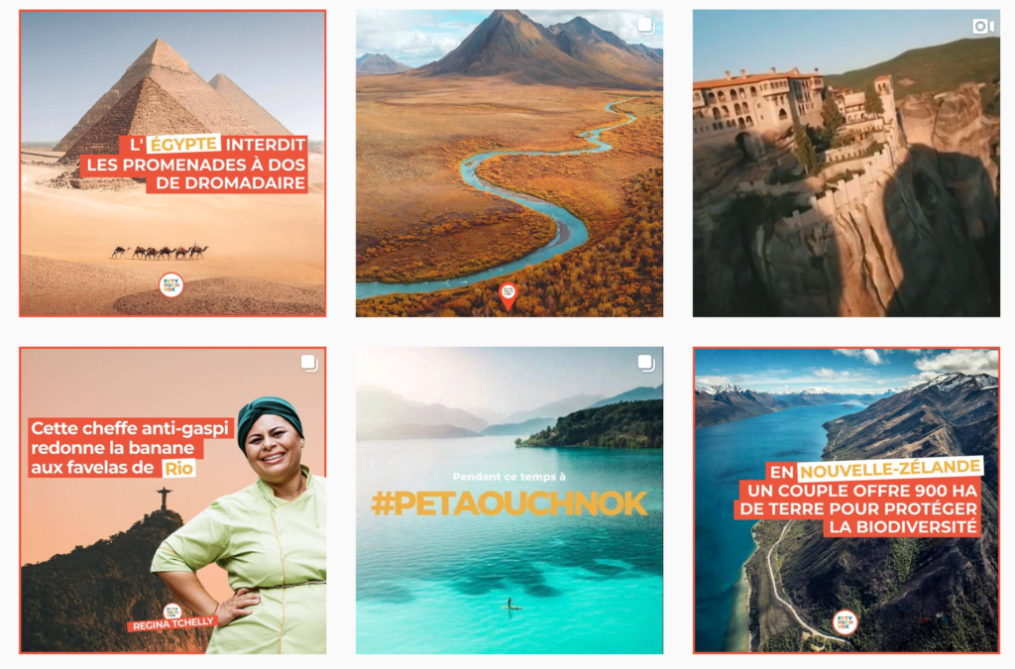Screen dimensions: 1015x669
Task: Click the Petaouchnok logo on pyramids post
Action: pos(171,284)
